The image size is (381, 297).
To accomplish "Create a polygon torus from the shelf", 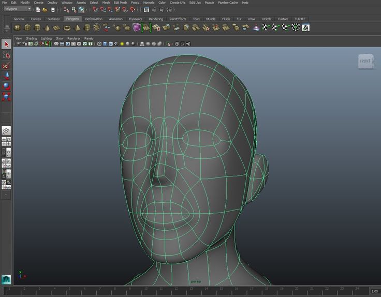I will tap(67, 27).
